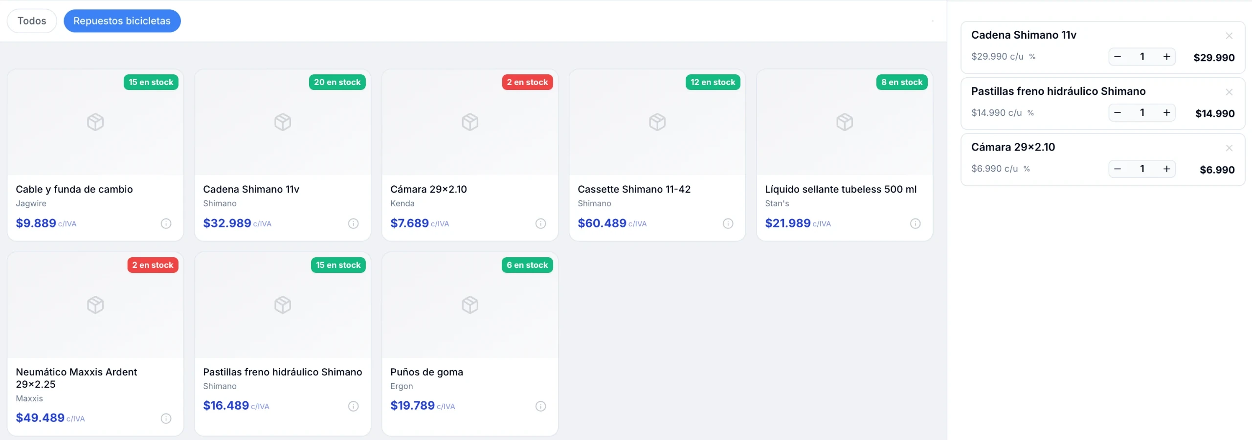
Task: Select the Repuestos bicicletas category filter
Action: 122,21
